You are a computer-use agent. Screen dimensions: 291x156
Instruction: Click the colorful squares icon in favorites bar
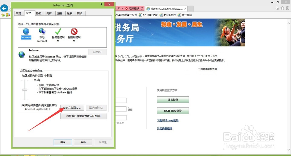[8, 15]
